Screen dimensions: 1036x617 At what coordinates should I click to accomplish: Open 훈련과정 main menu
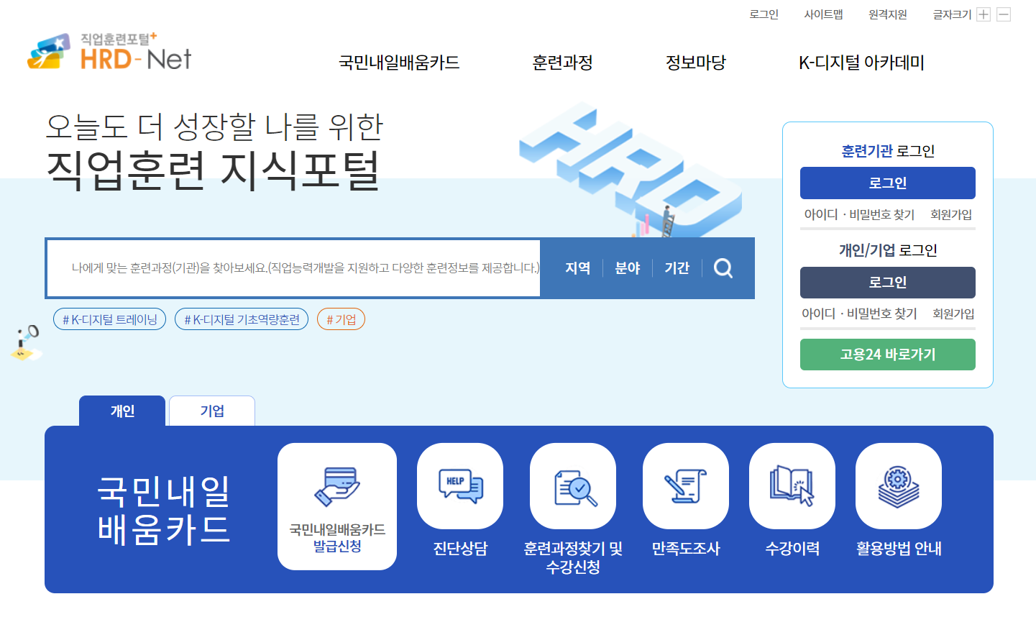[562, 63]
